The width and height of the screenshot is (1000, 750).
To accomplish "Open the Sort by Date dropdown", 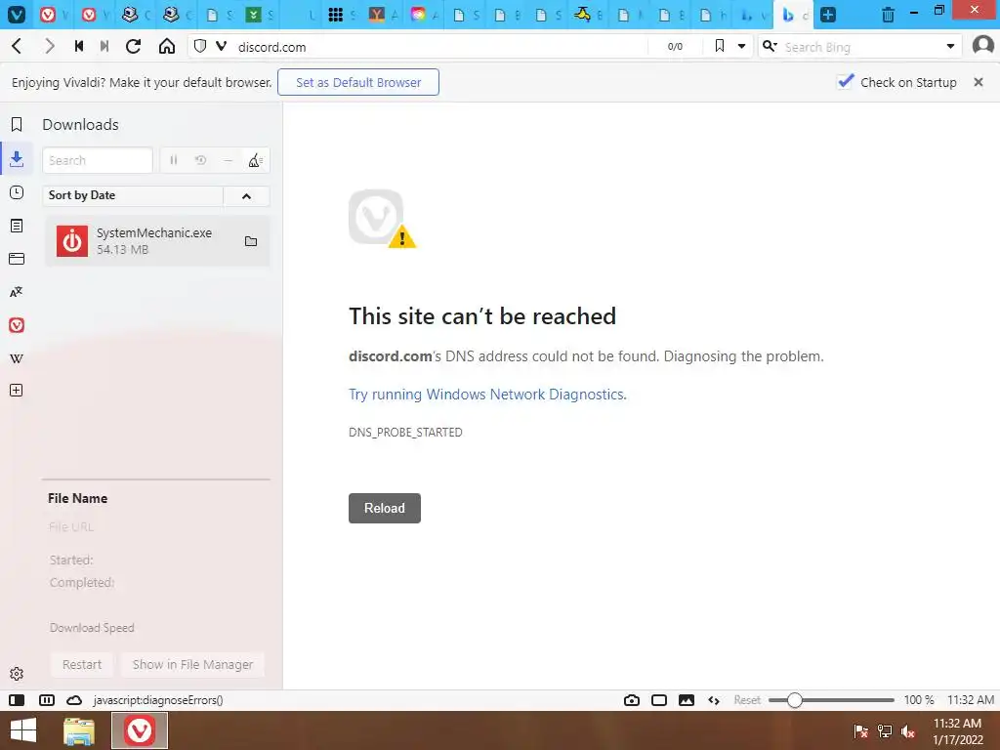I will [133, 195].
